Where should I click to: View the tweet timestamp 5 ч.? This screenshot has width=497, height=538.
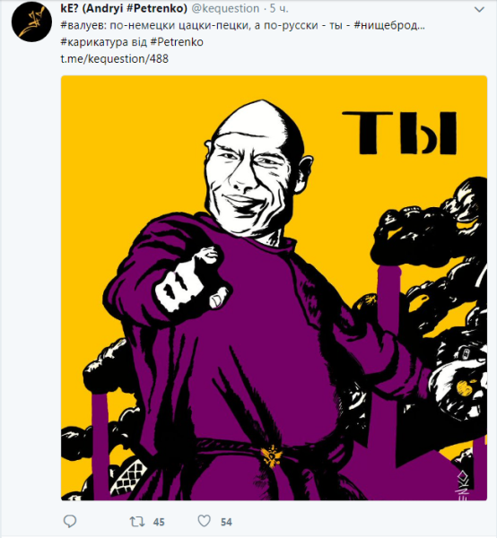[279, 9]
